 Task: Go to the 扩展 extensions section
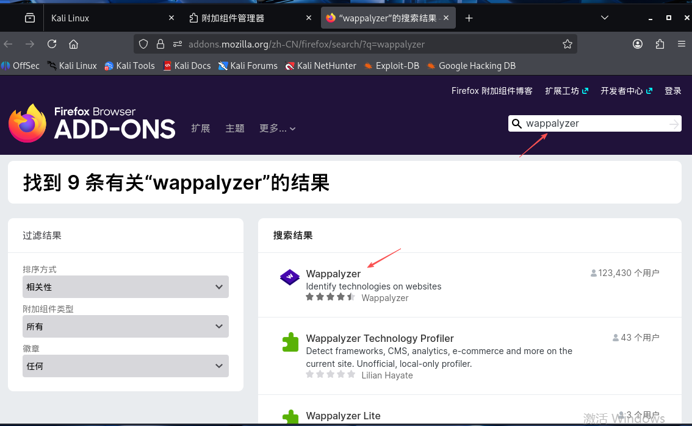(x=200, y=128)
